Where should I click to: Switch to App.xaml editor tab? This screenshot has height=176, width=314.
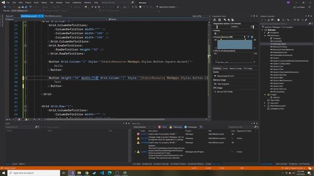pyautogui.click(x=10, y=16)
